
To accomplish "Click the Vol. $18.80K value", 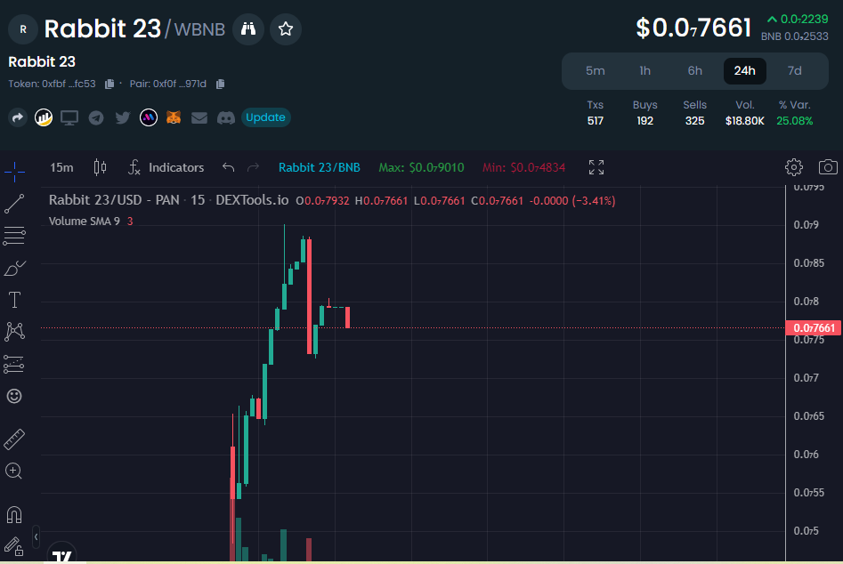I will pyautogui.click(x=744, y=121).
